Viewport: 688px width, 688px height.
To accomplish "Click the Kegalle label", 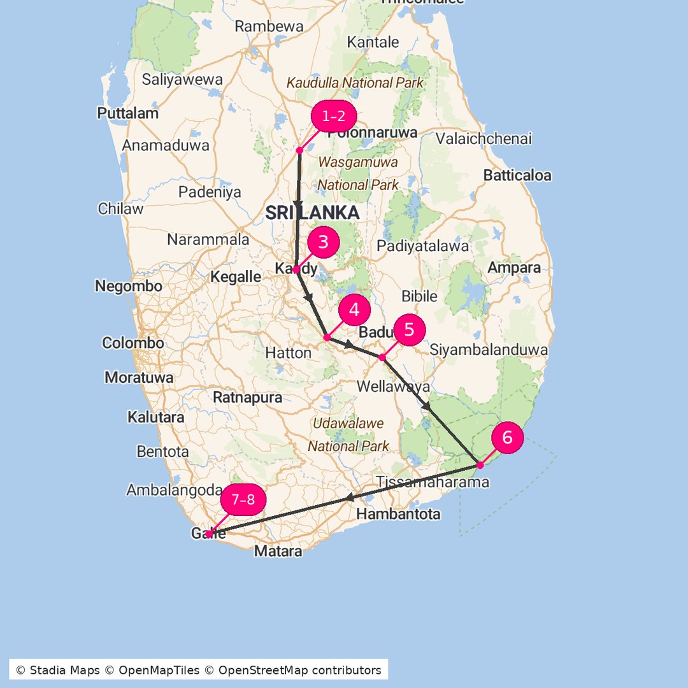I will [236, 277].
